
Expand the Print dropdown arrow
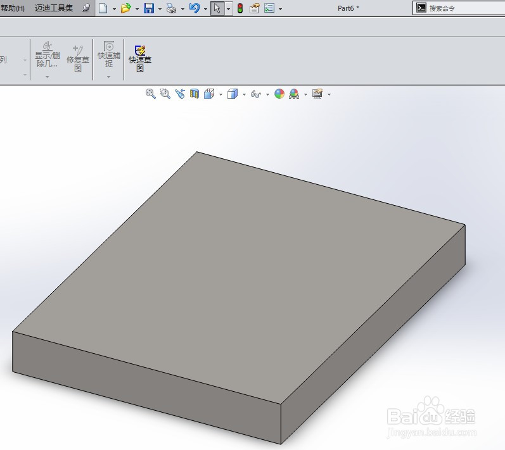click(x=182, y=9)
